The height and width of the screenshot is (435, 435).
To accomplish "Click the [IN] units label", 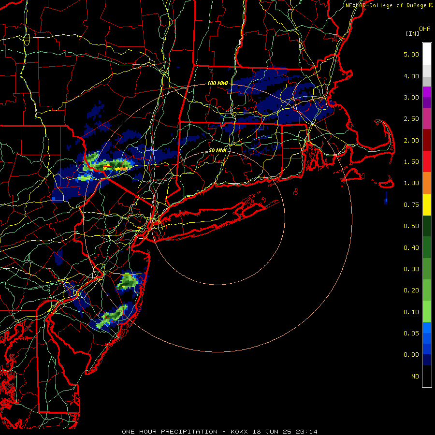I will tap(412, 33).
